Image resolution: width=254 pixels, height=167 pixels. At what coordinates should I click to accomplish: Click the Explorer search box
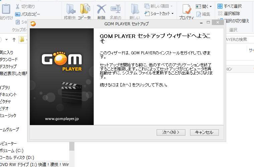tap(238, 40)
